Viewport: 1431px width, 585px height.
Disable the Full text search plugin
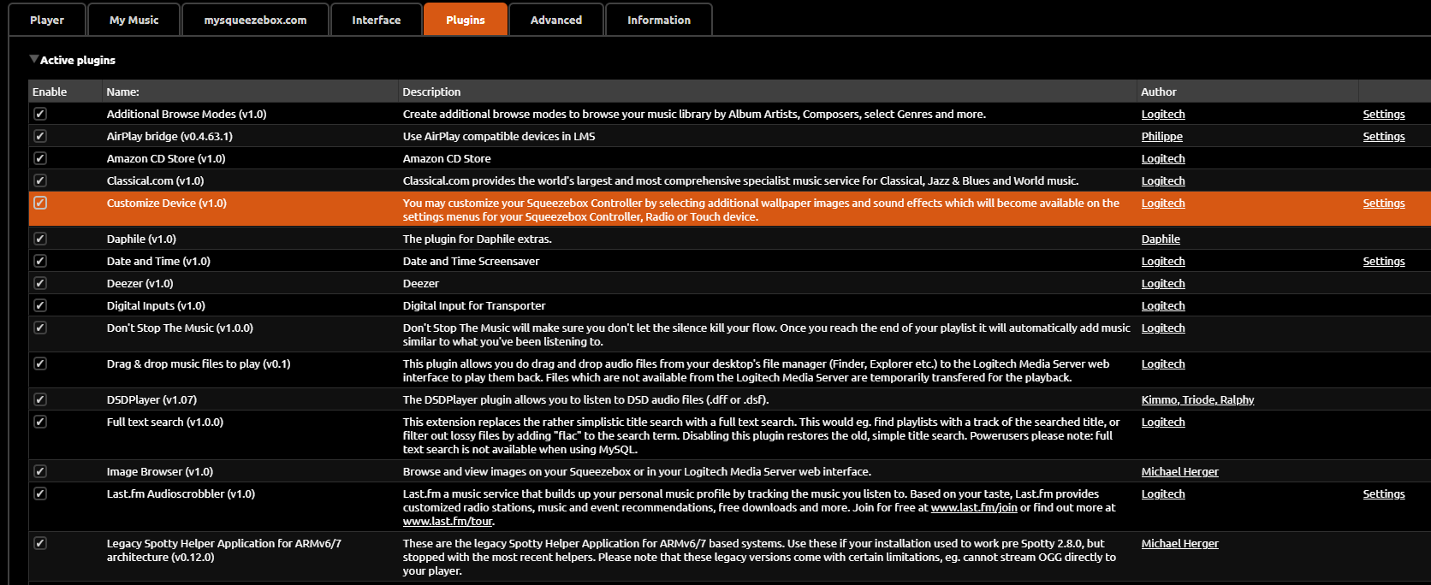coord(40,422)
